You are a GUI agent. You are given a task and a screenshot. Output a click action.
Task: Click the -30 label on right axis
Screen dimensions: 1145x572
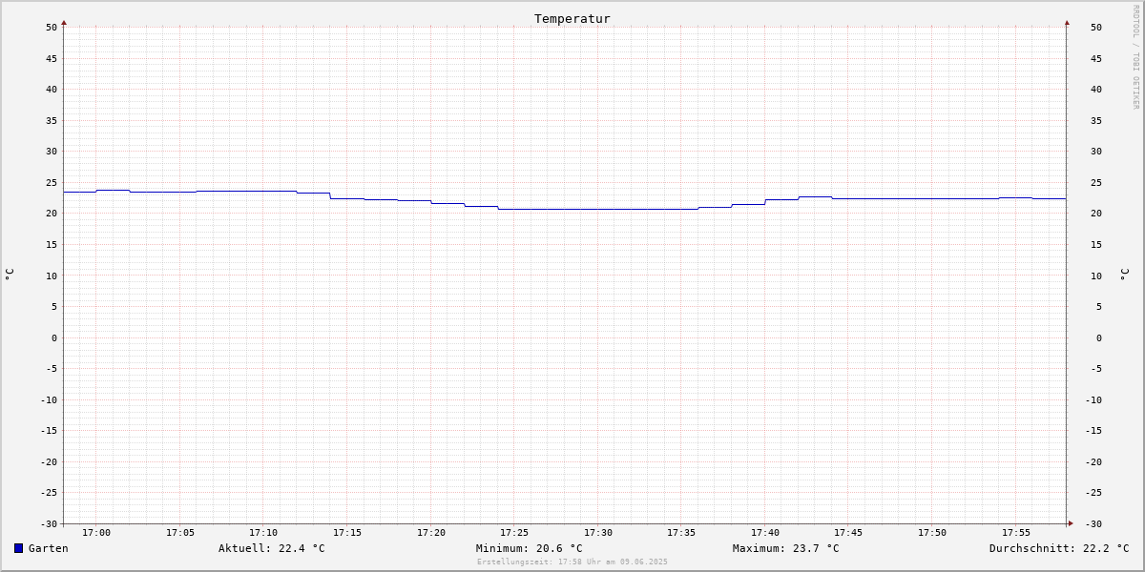click(1093, 523)
